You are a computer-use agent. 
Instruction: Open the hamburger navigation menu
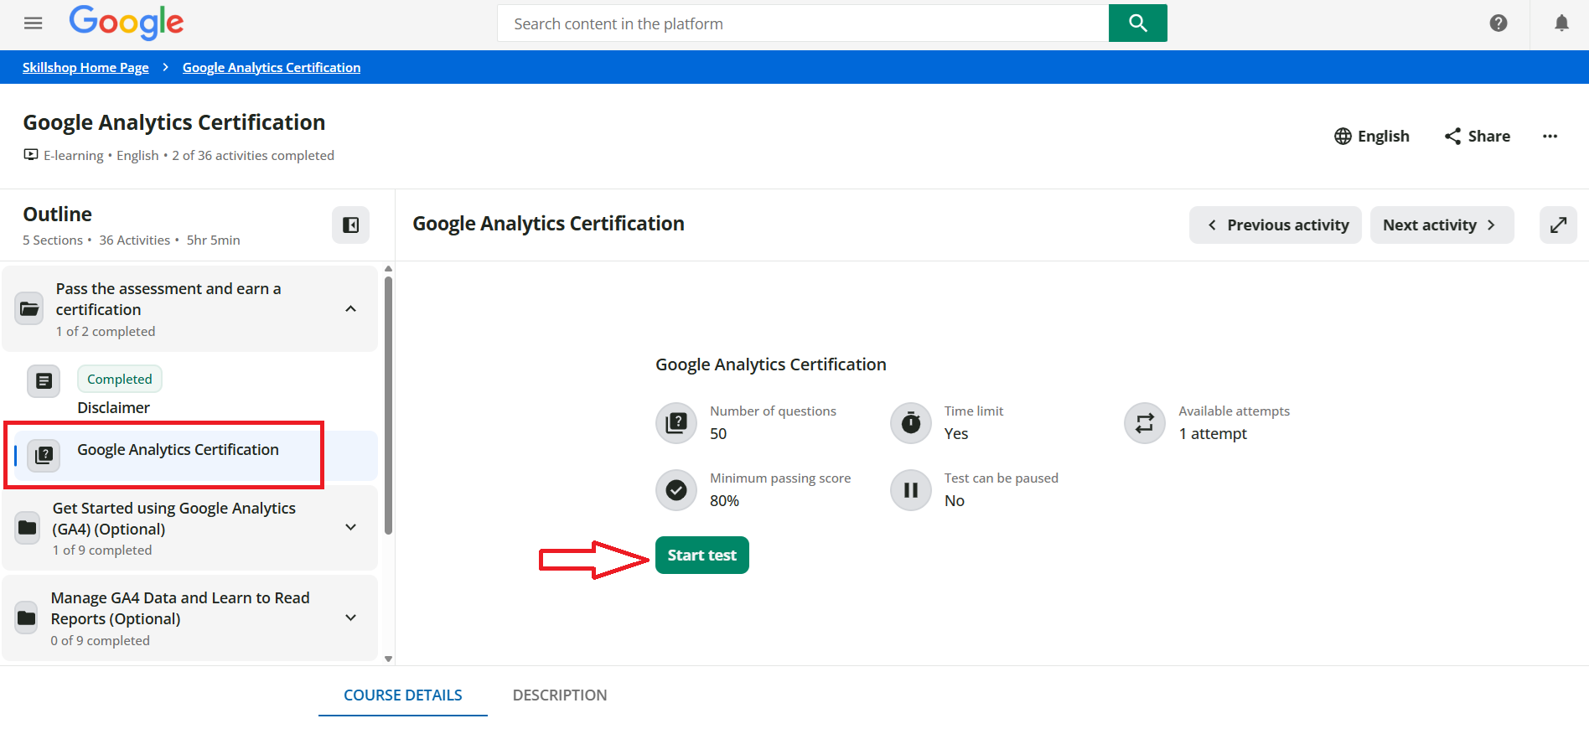(x=34, y=23)
